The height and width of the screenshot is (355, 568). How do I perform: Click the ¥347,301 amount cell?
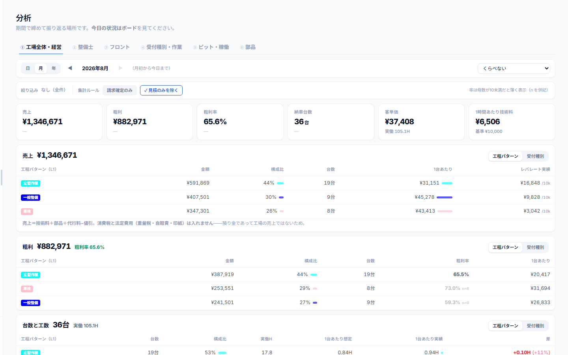click(198, 211)
